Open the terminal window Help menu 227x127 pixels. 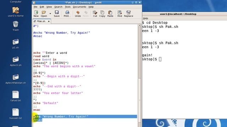click(x=145, y=18)
